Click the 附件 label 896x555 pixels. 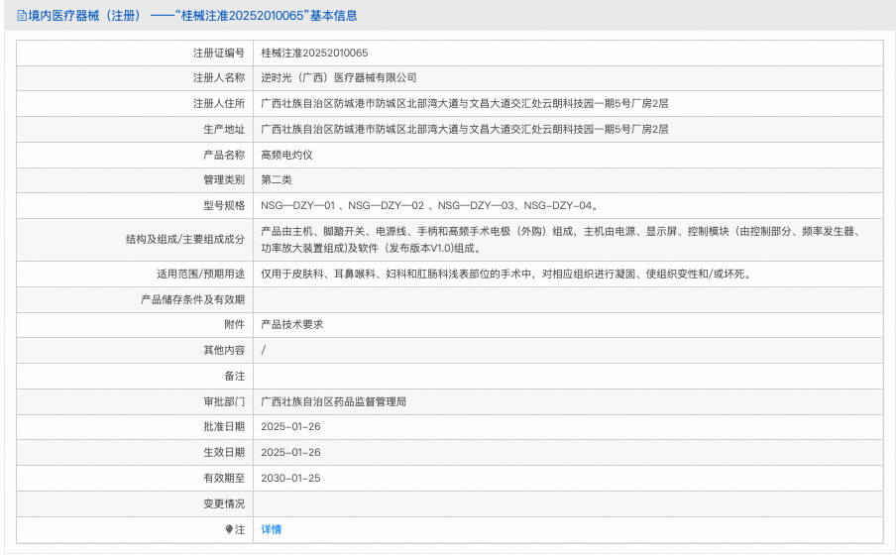coord(234,325)
